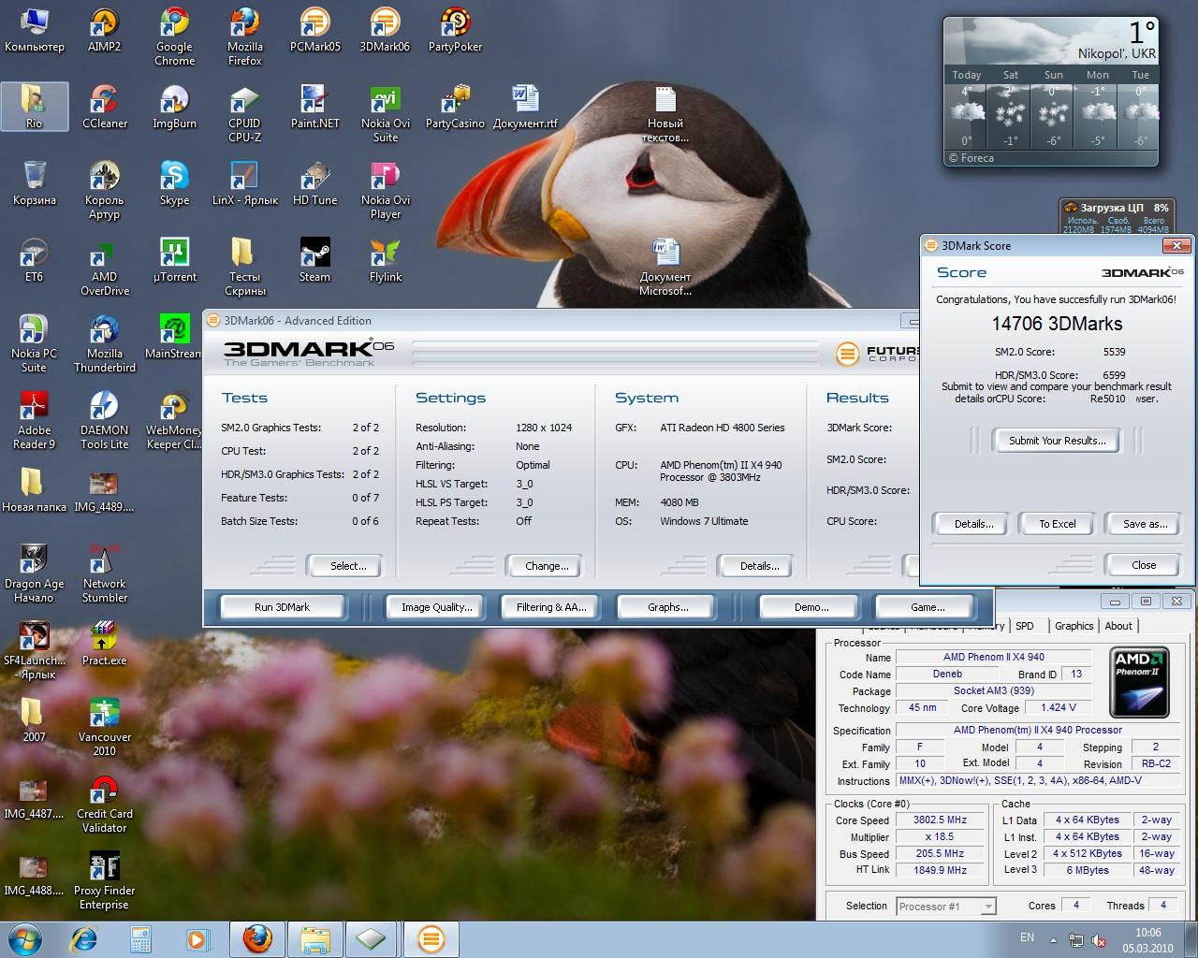
Task: Click Select under the Tests section
Action: pyautogui.click(x=347, y=566)
